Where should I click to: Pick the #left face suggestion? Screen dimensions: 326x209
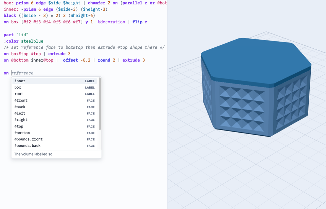coord(54,113)
